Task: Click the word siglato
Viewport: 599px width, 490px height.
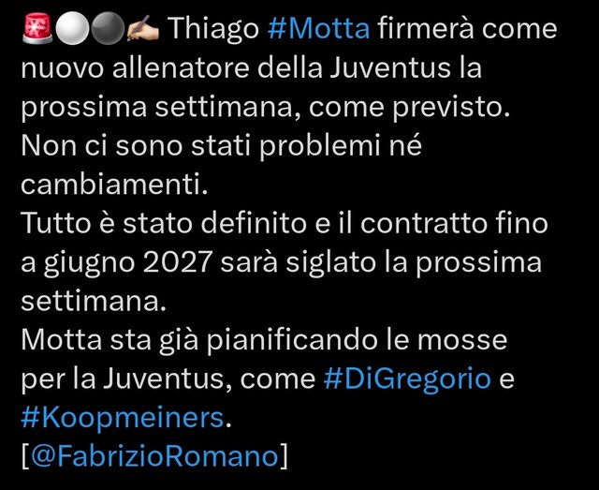Action: (330, 264)
